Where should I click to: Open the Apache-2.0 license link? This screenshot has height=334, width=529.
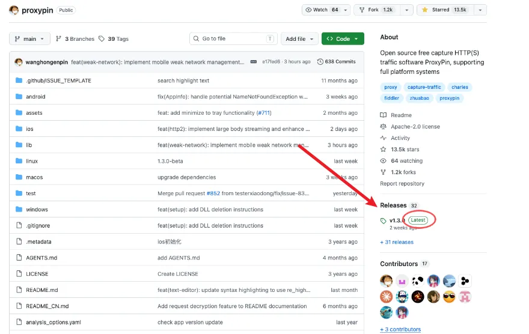coord(415,126)
